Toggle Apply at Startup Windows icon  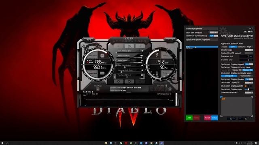click(x=98, y=89)
